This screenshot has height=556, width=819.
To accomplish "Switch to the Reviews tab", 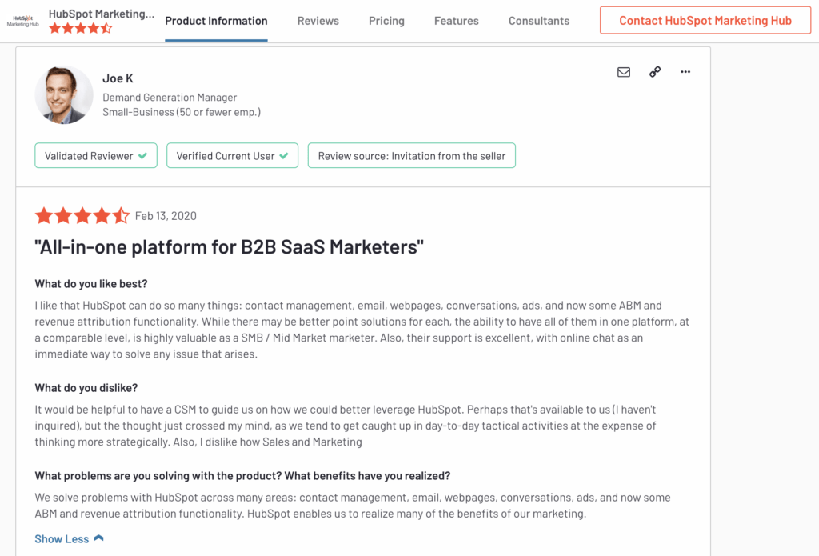I will 318,21.
